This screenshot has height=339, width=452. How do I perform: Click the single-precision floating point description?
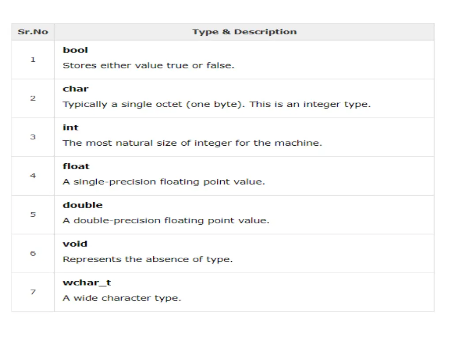pos(164,182)
